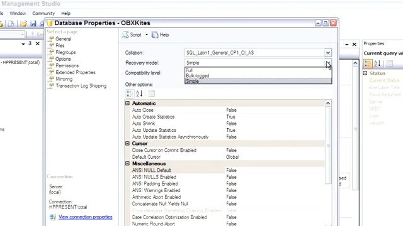Select the ANSI Padding Enabled row
Viewport: 403px width, 226px height.
[228, 184]
